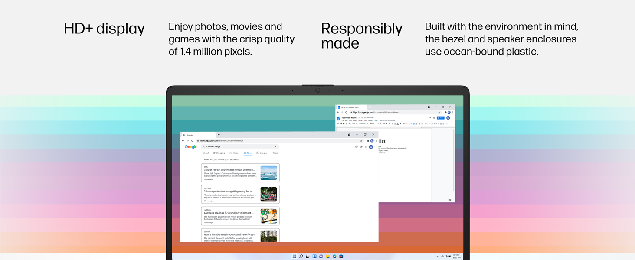This screenshot has width=635, height=260.
Task: Click the Climate Change search field
Action: pos(239,146)
